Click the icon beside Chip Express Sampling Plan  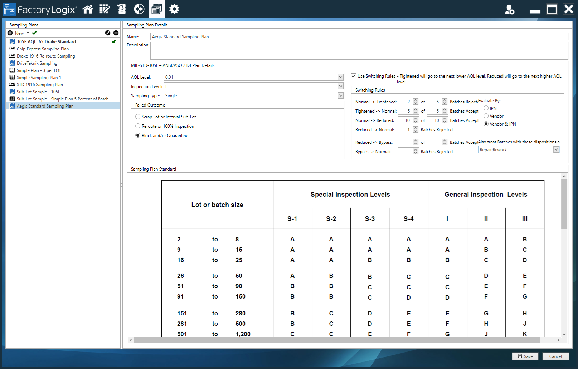point(12,49)
